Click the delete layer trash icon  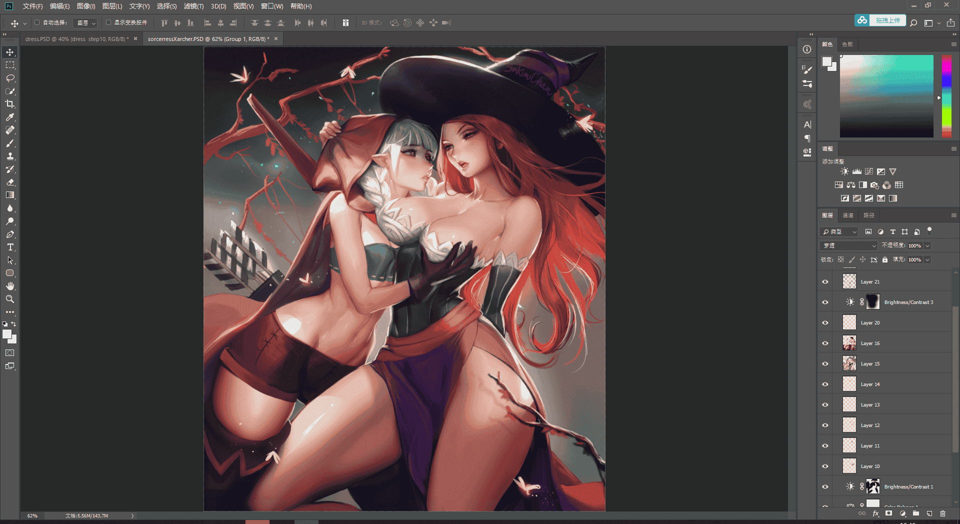942,513
